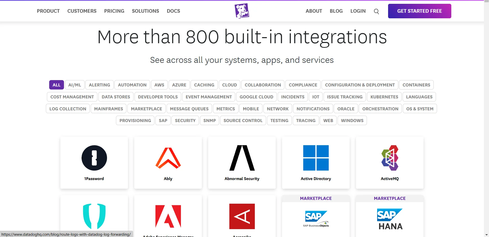This screenshot has width=489, height=237.
Task: Select the Active Directory tile icon
Action: pyautogui.click(x=316, y=158)
